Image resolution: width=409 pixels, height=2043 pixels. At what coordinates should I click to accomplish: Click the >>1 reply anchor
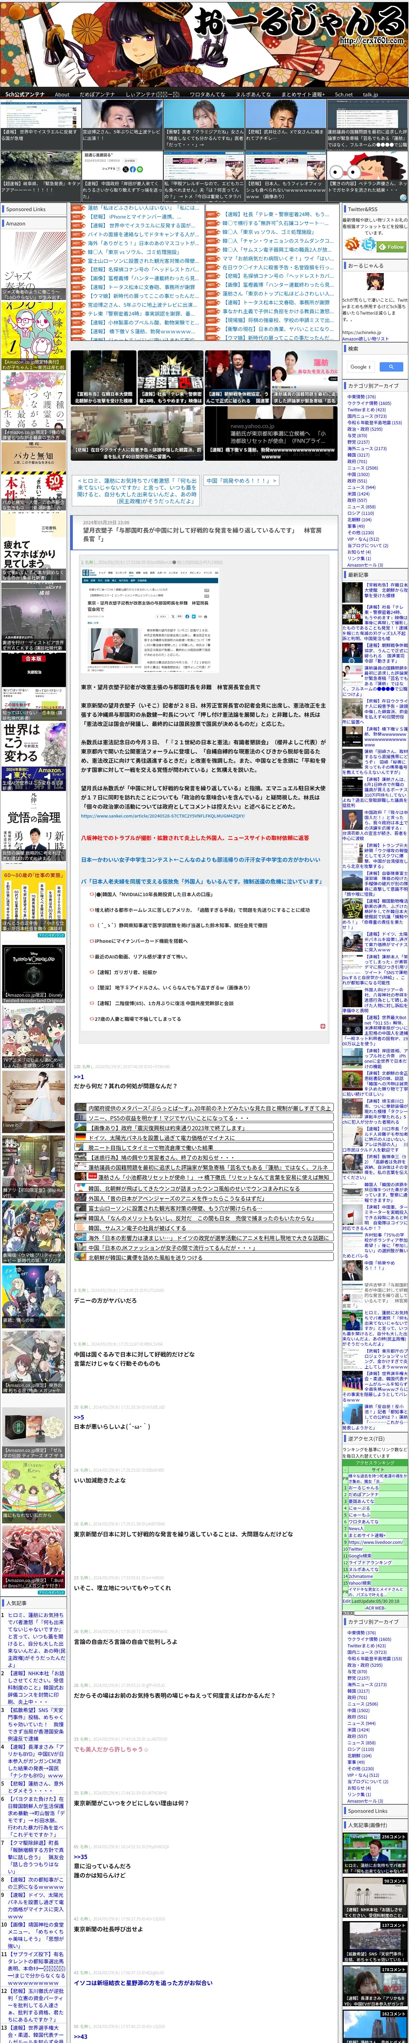[x=79, y=1076]
